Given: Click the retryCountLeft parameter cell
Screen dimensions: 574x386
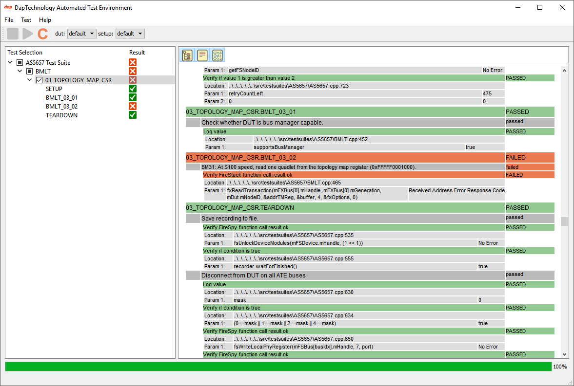Looking at the screenshot, I should click(x=355, y=93).
